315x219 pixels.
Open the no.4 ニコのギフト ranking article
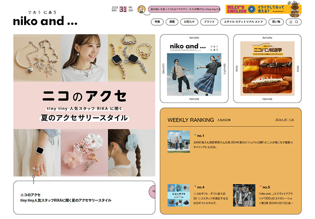(x=179, y=195)
